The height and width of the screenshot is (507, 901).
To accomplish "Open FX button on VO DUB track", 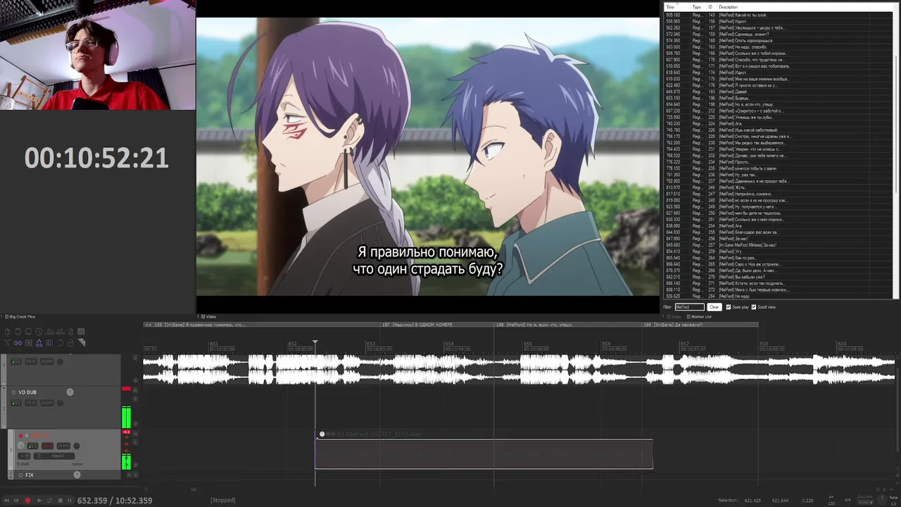I will (x=31, y=403).
